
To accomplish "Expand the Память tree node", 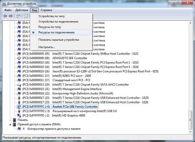I will point(10,120).
